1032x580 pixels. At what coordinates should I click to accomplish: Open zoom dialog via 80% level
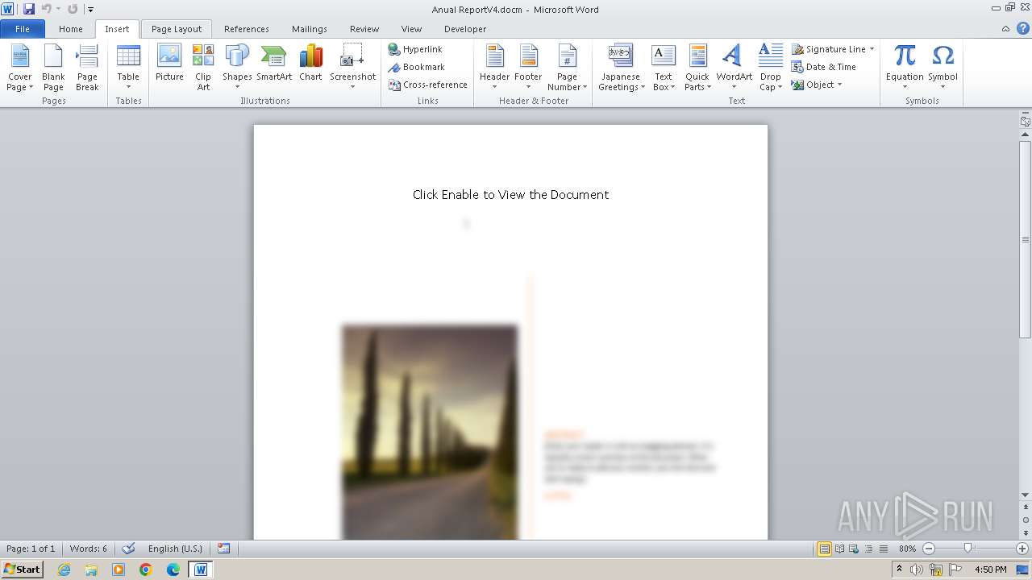(x=907, y=549)
